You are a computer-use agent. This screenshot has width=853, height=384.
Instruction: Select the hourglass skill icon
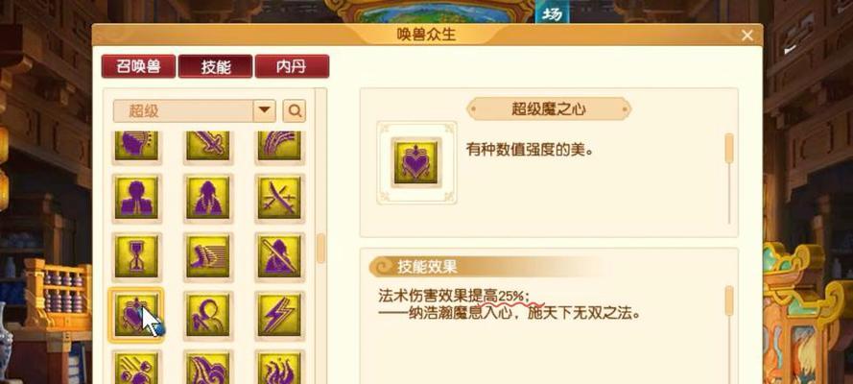pyautogui.click(x=136, y=256)
